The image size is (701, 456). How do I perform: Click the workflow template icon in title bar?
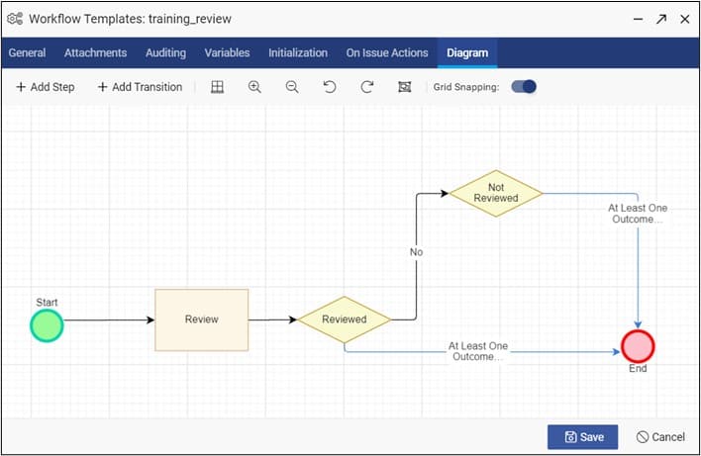[x=16, y=19]
